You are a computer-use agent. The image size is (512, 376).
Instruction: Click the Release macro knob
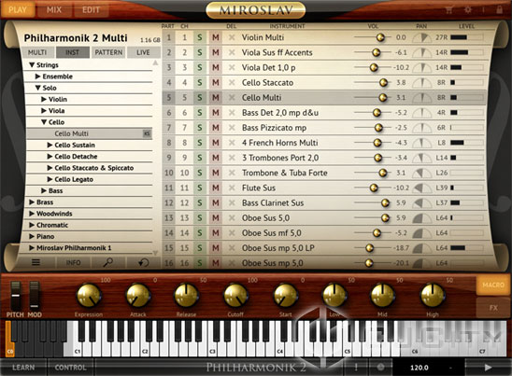coord(186,296)
